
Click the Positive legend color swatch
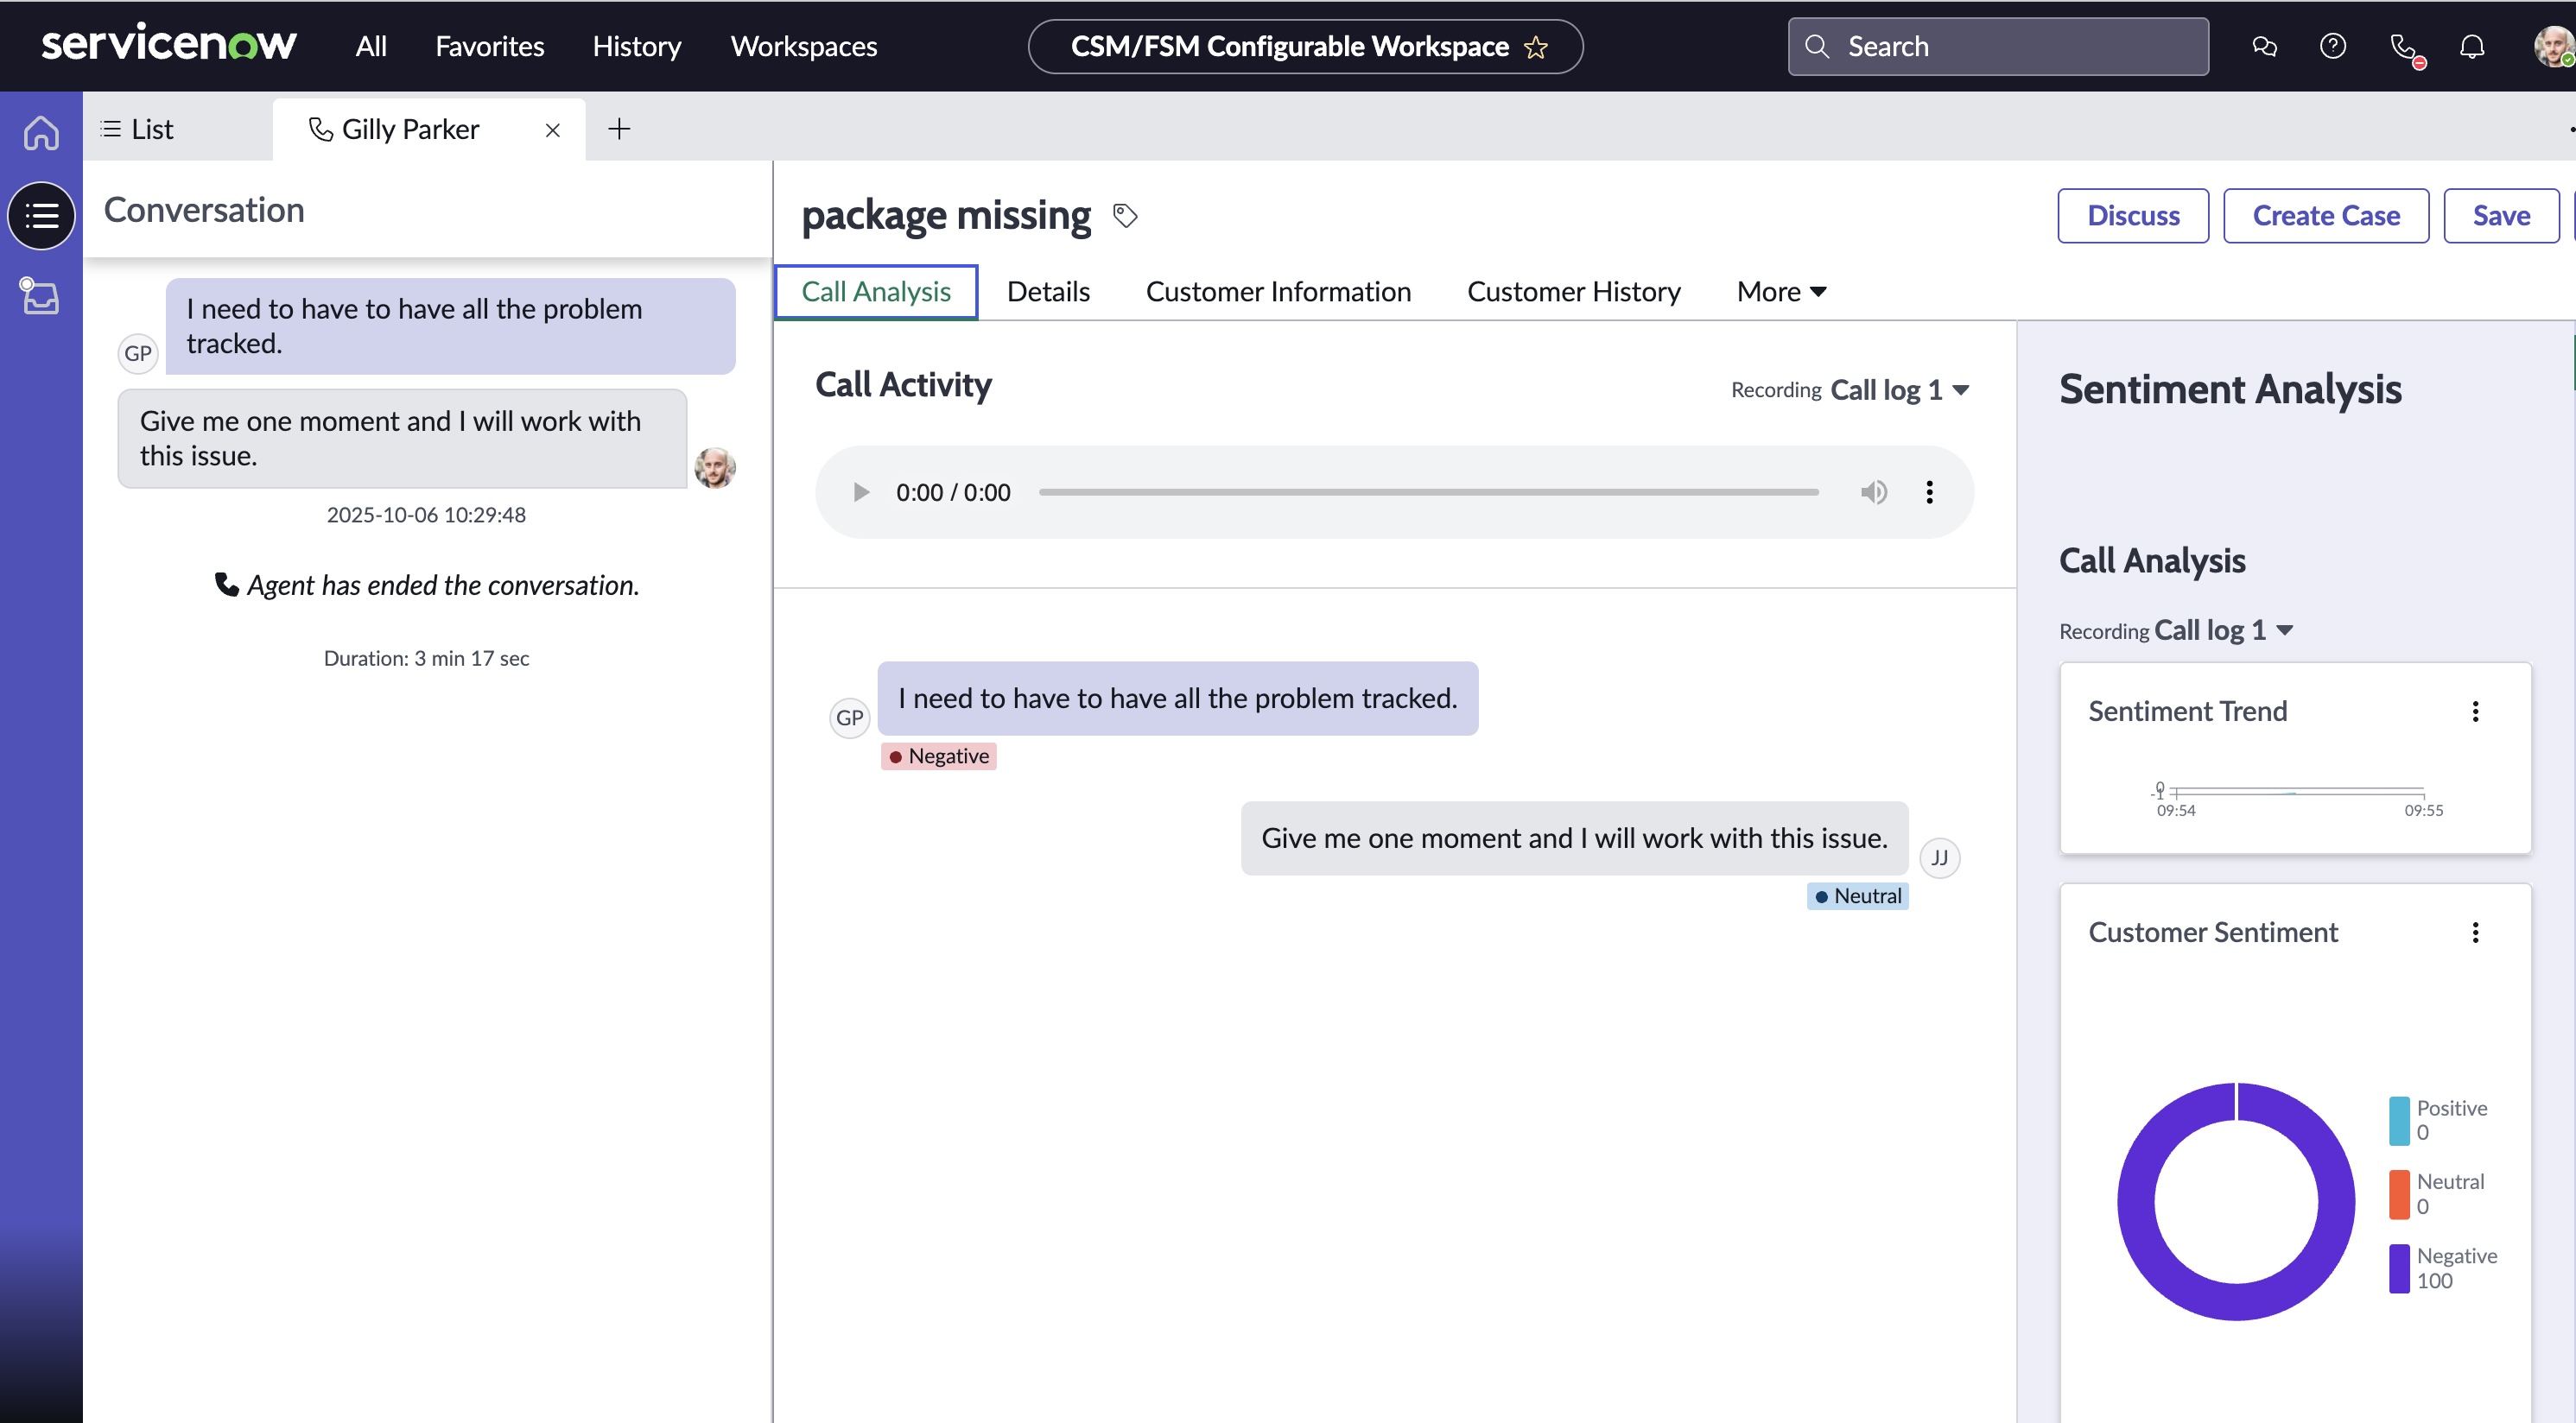[x=2399, y=1120]
